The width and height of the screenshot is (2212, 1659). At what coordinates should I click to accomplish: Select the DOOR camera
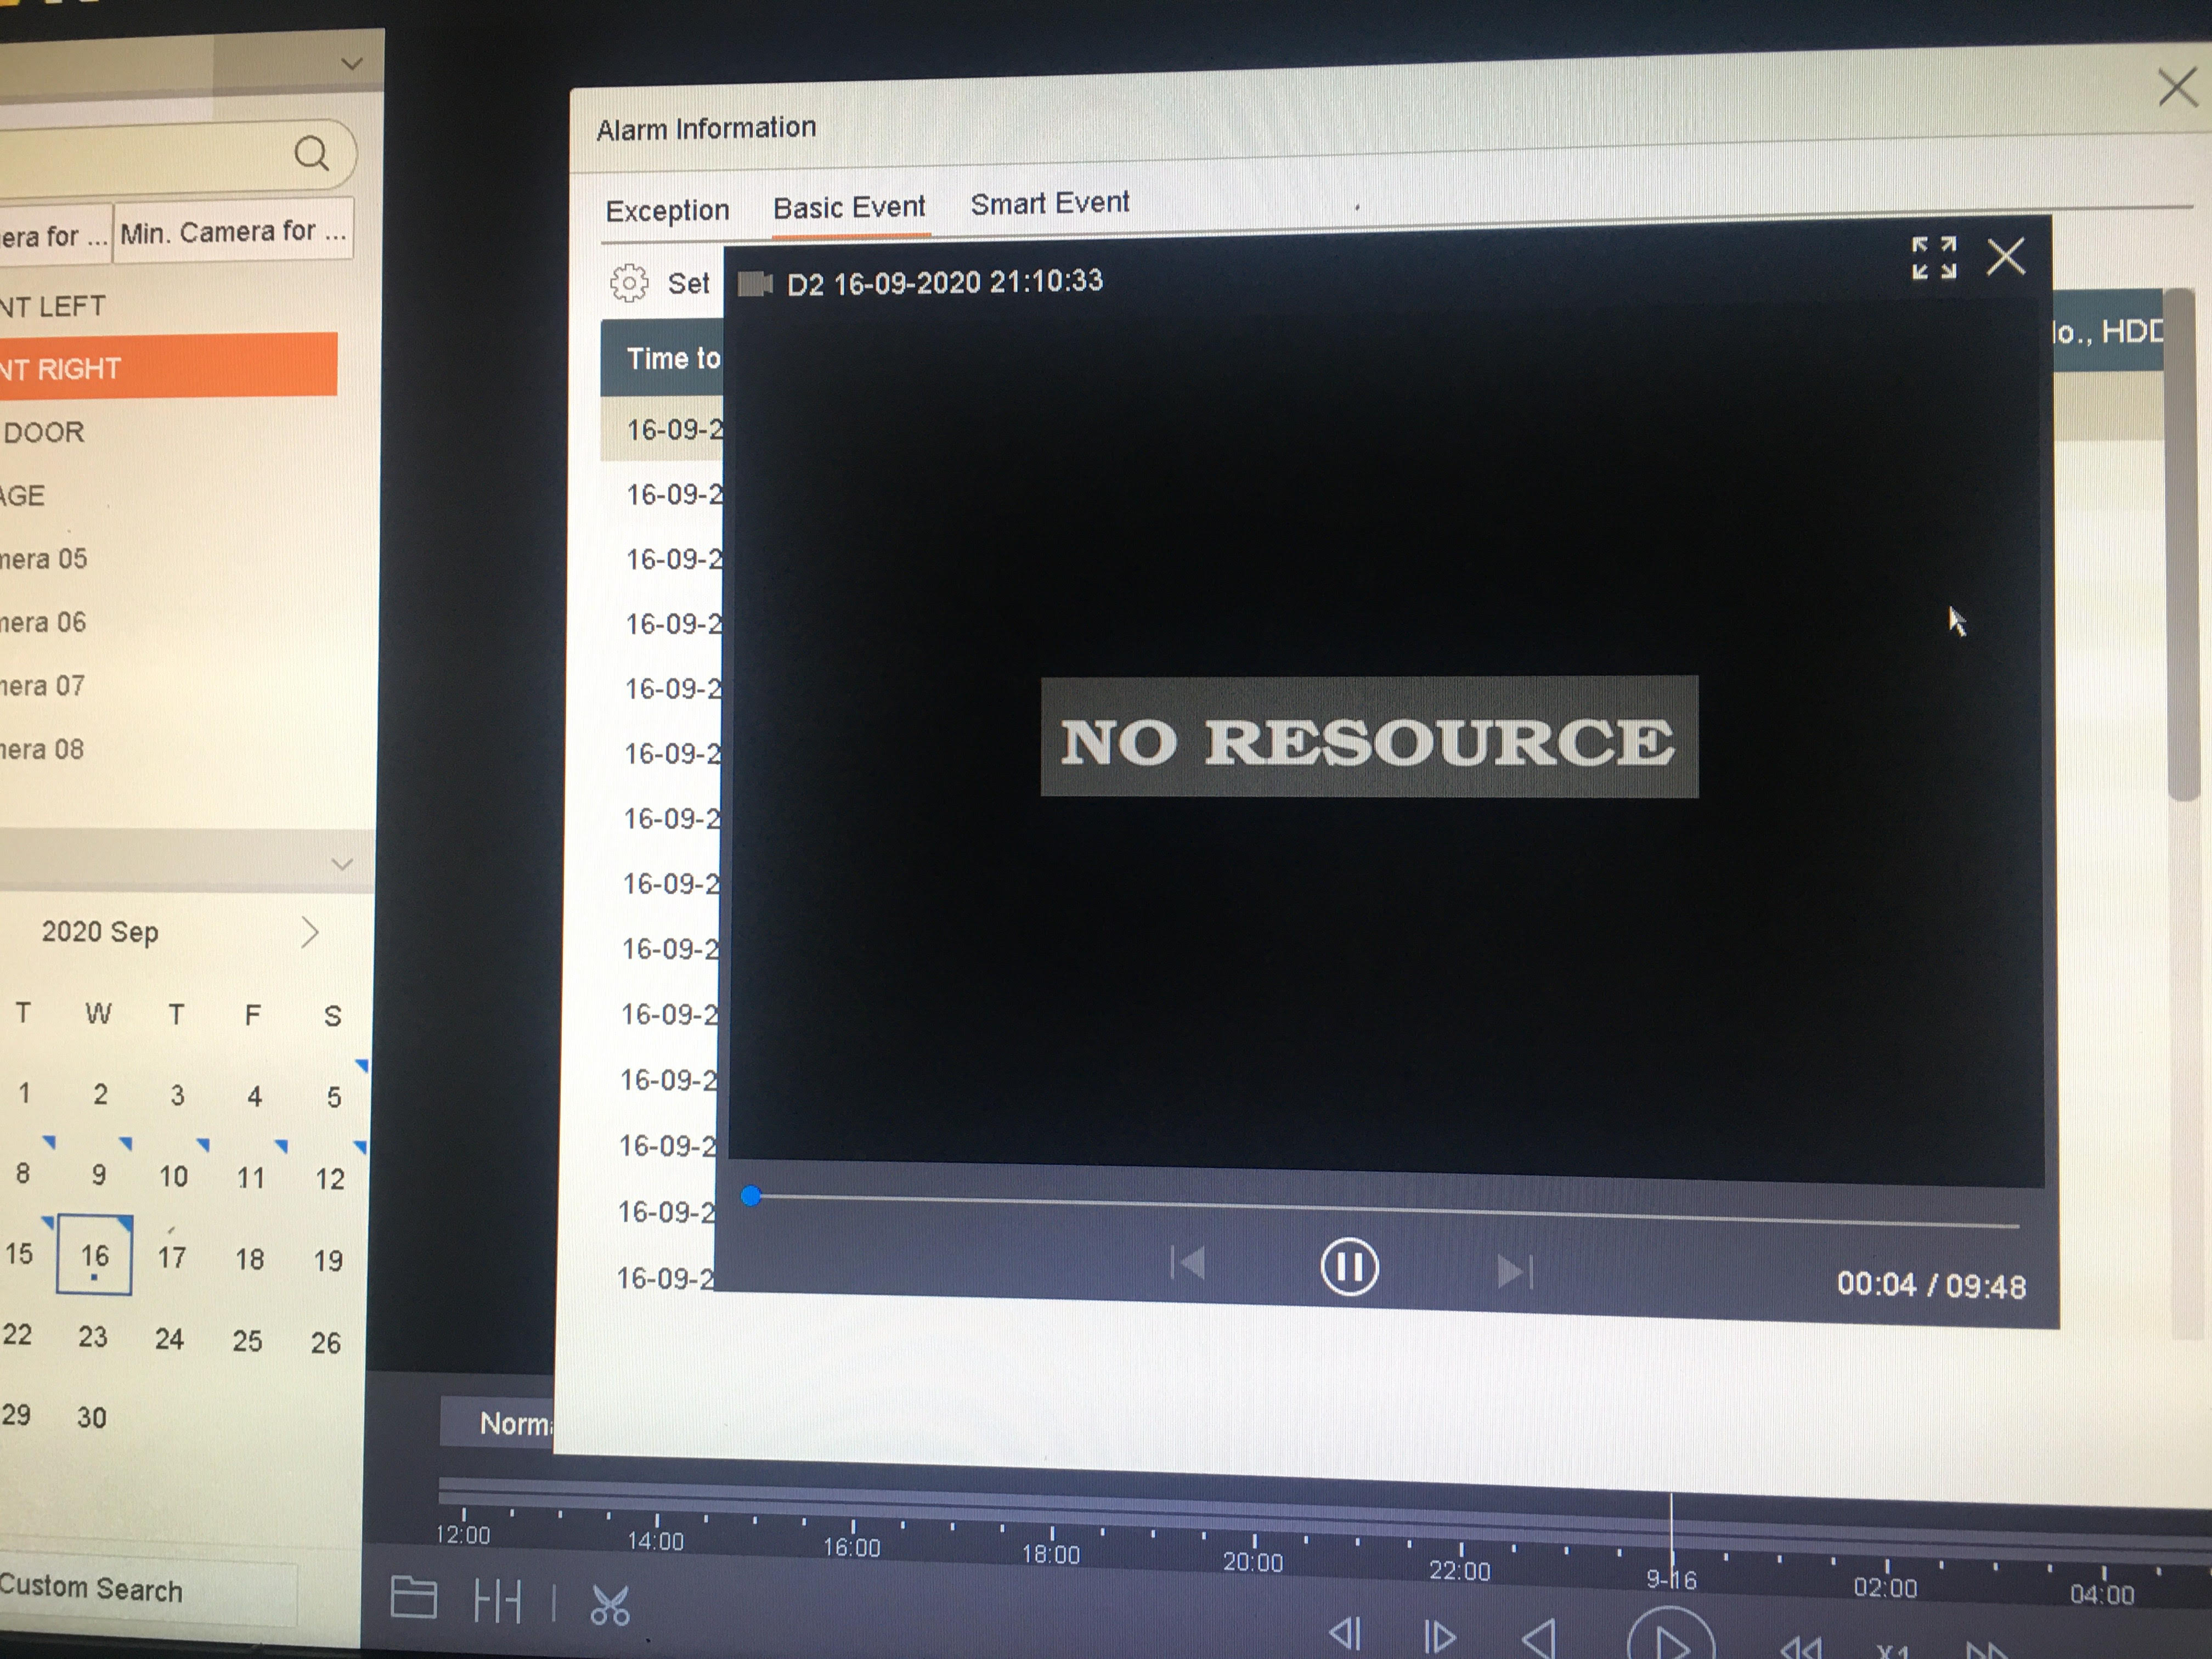pos(45,433)
